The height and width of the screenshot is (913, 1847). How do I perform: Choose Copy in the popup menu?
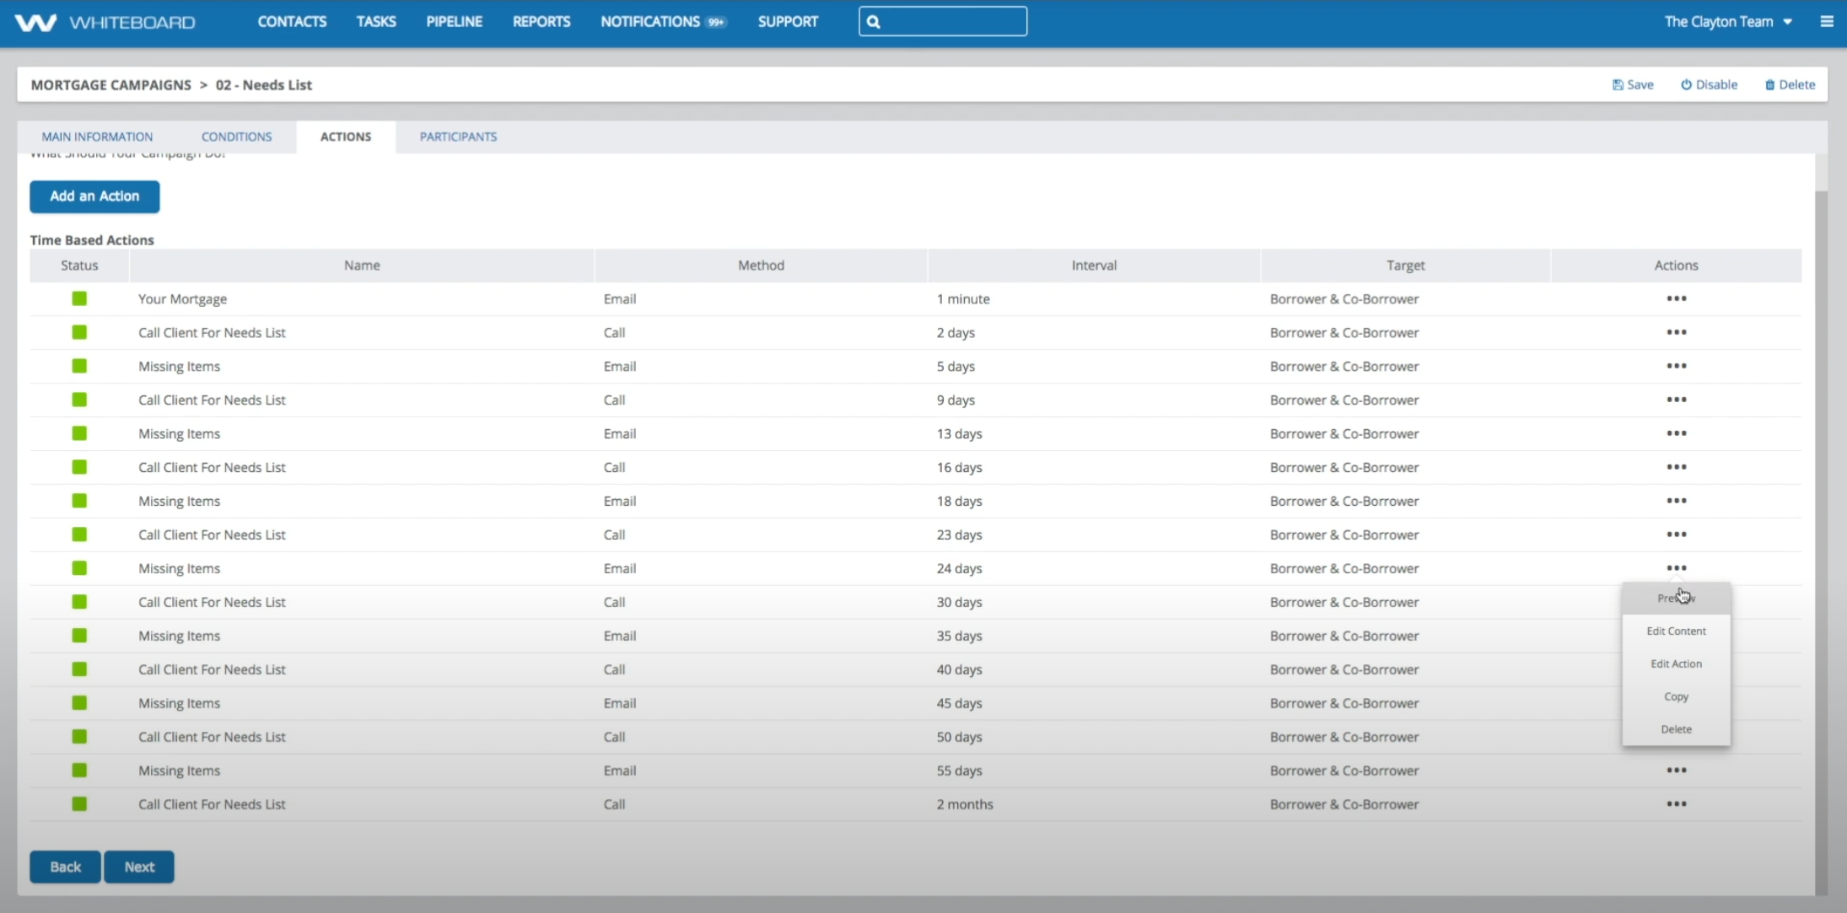click(1676, 696)
